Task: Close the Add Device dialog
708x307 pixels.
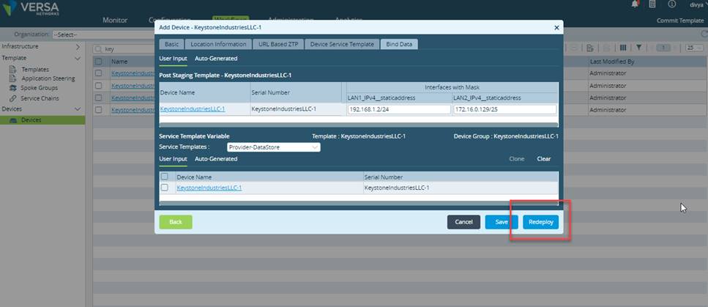Action: pyautogui.click(x=556, y=28)
